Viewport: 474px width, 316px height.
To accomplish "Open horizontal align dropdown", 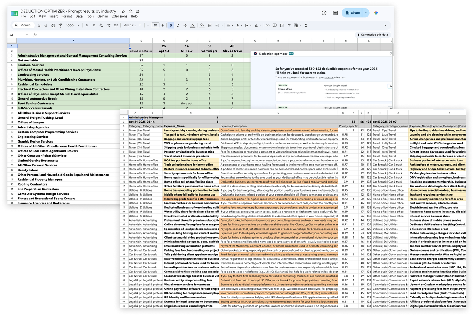I will (x=230, y=25).
